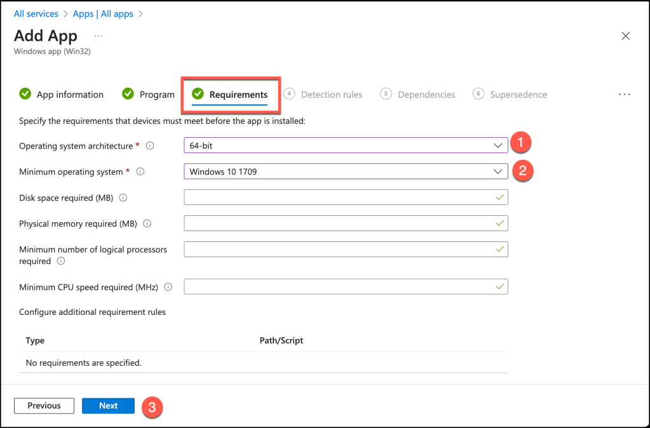Screen dimensions: 650x428
Task: Open the ellipsis menu beside Add App title
Action: [98, 35]
